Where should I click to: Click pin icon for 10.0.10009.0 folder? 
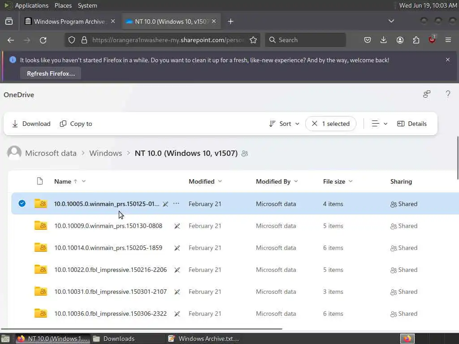click(x=177, y=226)
